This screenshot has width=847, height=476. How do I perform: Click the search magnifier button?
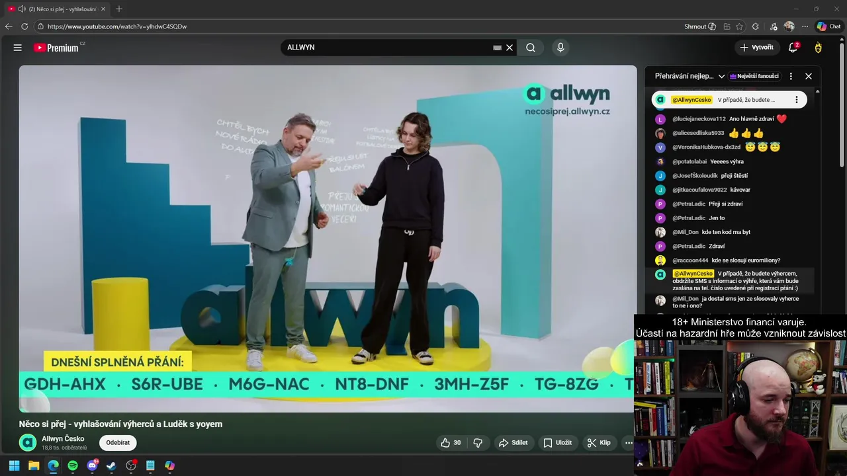(531, 48)
